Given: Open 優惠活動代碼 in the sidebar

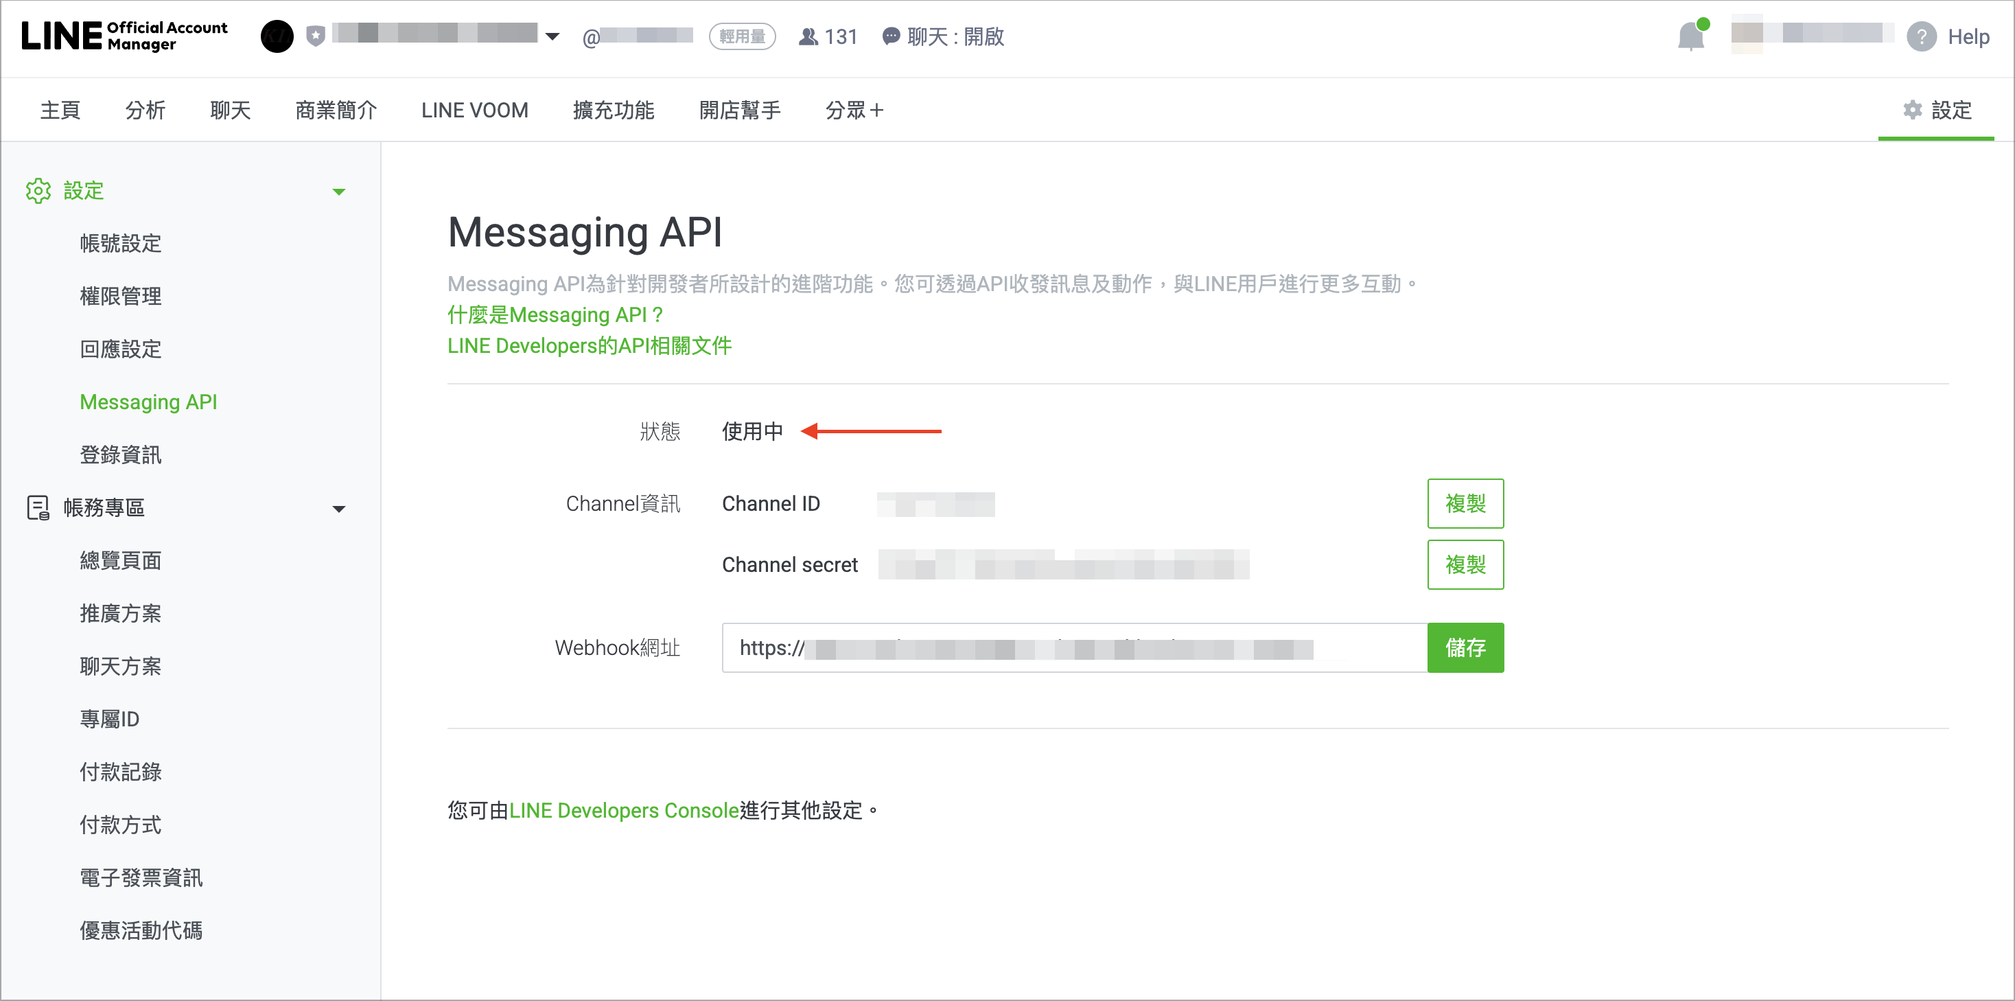Looking at the screenshot, I should [141, 930].
